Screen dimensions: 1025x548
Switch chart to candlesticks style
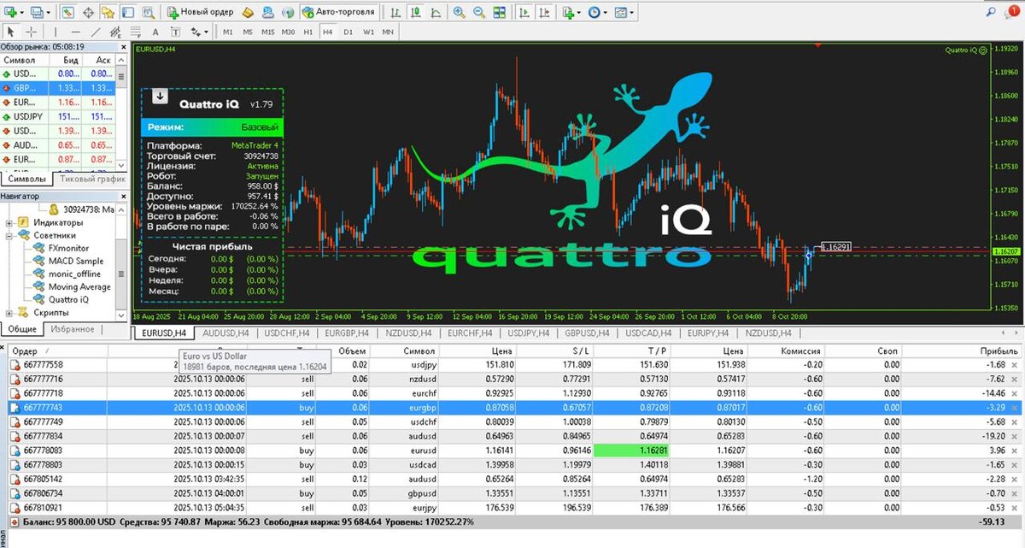pos(414,12)
